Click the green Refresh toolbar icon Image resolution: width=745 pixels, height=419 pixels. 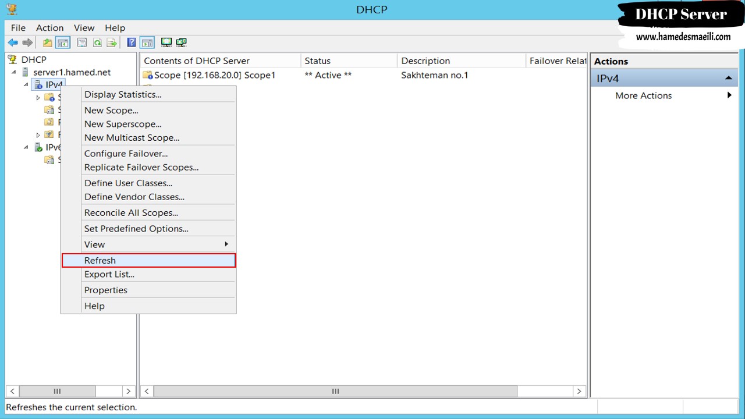pyautogui.click(x=97, y=42)
